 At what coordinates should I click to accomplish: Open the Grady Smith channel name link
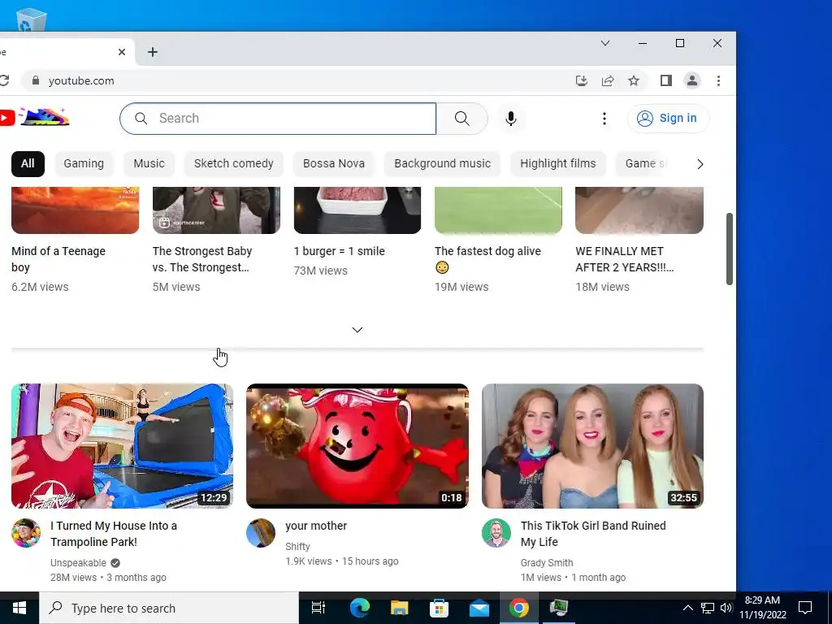pyautogui.click(x=547, y=562)
